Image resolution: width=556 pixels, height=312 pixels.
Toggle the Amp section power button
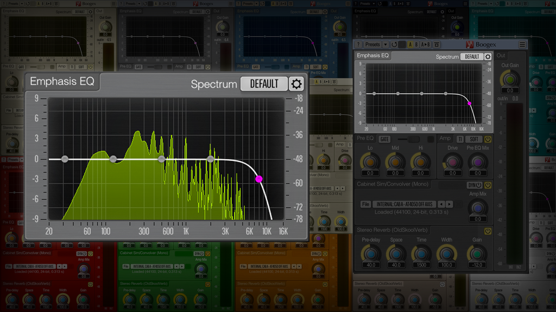click(489, 139)
